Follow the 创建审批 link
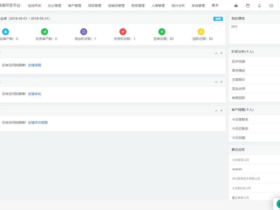 click(34, 94)
